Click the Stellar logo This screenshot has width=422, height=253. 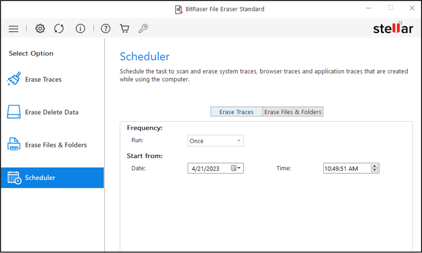pyautogui.click(x=393, y=29)
